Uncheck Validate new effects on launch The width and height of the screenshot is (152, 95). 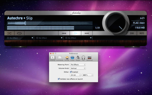click(x=59, y=79)
